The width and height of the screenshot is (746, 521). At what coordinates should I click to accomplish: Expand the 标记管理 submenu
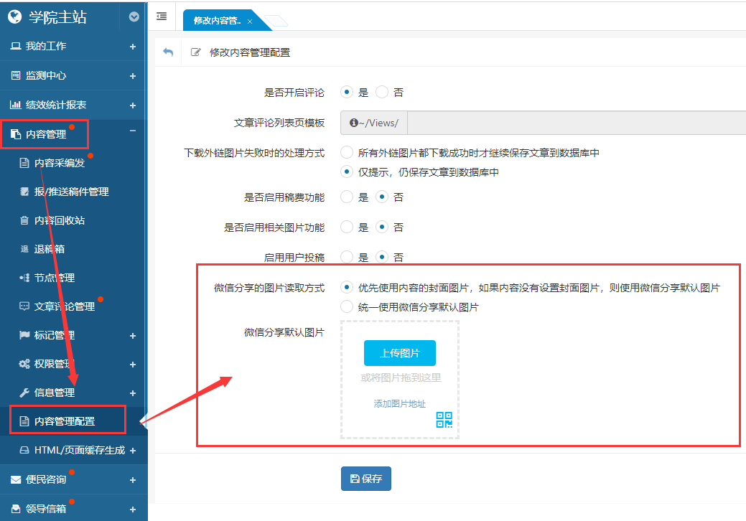pyautogui.click(x=132, y=335)
